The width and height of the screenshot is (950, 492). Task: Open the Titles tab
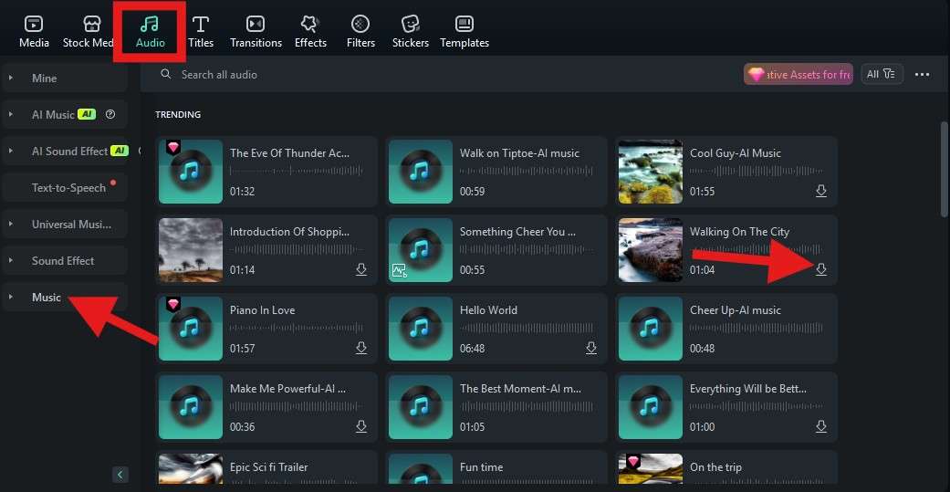(x=201, y=32)
